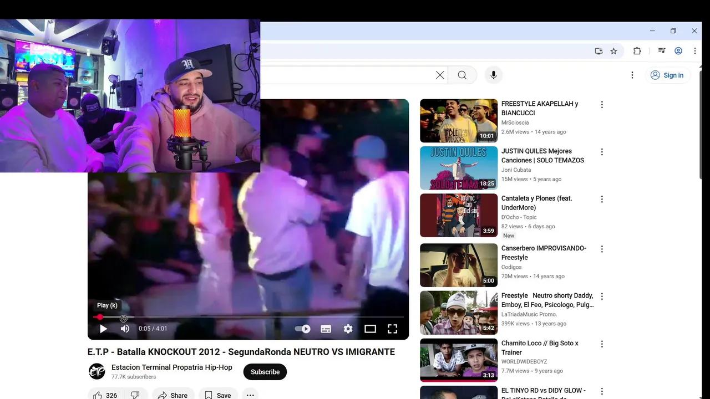The image size is (710, 399).
Task: Mute the video volume speaker icon
Action: click(125, 329)
